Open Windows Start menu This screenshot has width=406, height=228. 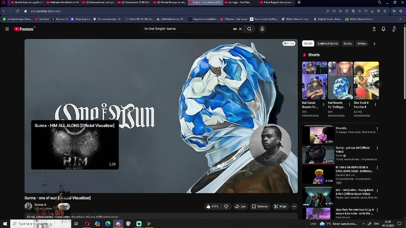tap(5, 224)
